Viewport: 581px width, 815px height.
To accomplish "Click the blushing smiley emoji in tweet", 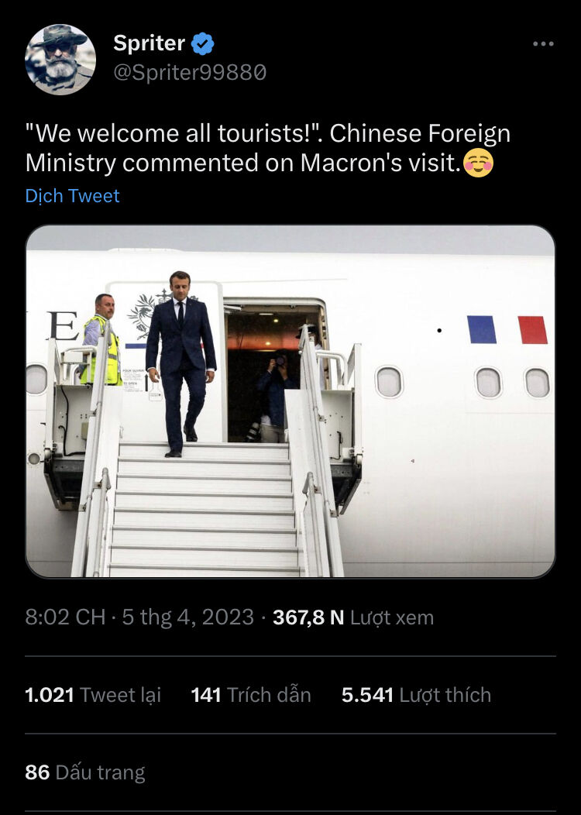I will 478,163.
